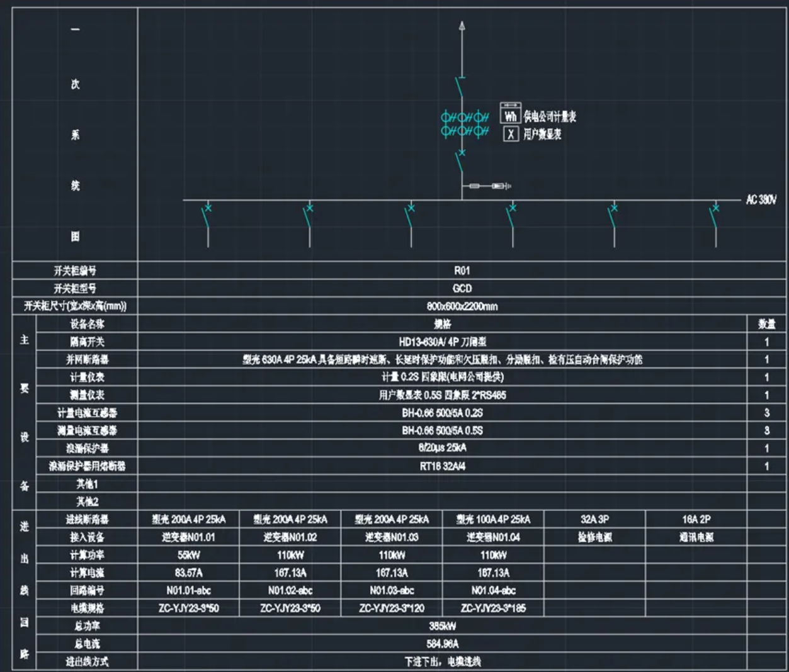The width and height of the screenshot is (789, 672).
Task: Select the 584.96A total current value
Action: click(442, 644)
